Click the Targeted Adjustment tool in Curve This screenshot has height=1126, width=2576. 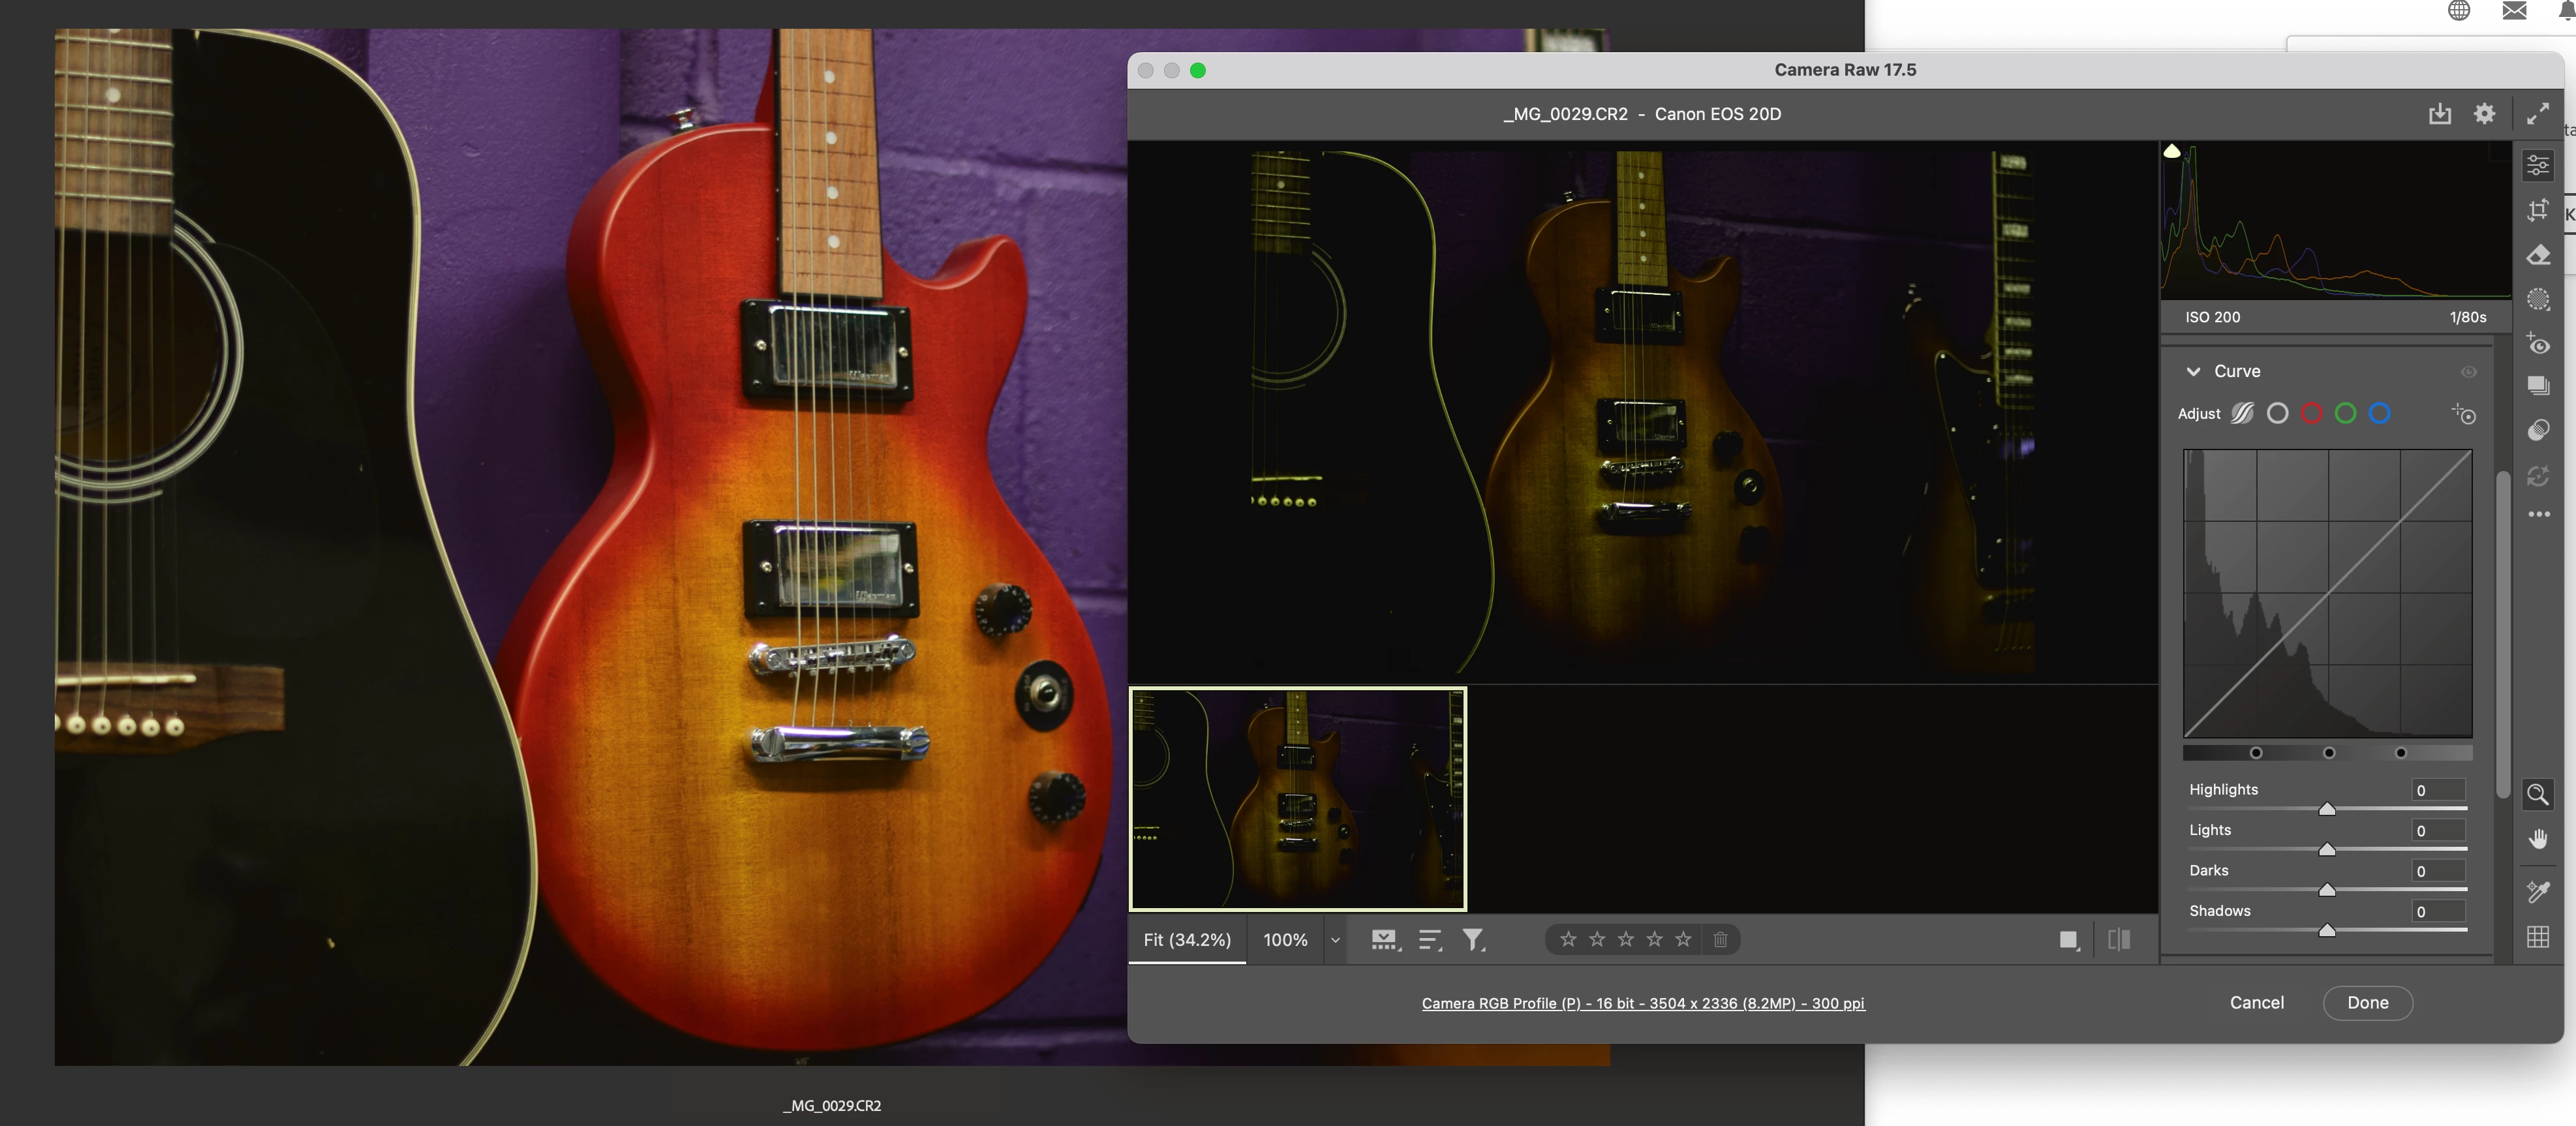click(2464, 414)
